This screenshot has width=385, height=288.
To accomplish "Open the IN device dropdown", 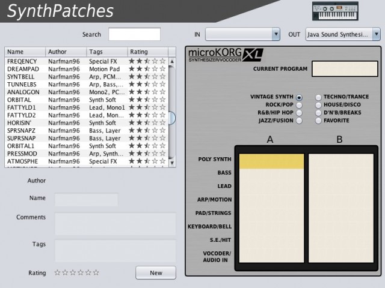I will tap(242, 35).
